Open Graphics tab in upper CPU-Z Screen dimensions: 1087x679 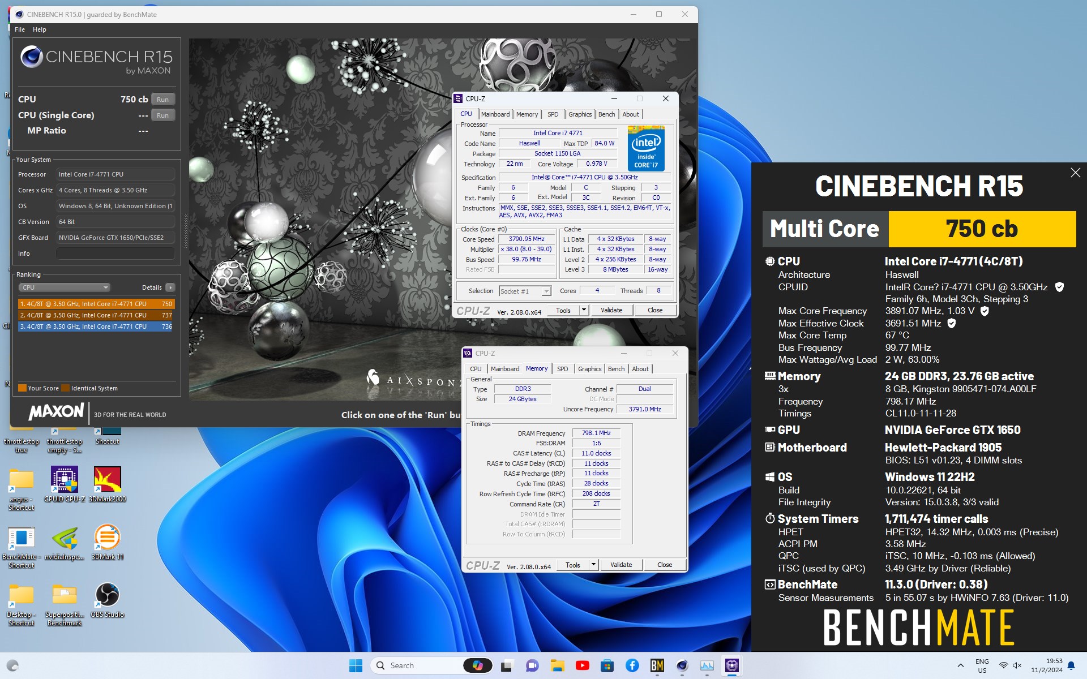click(580, 114)
